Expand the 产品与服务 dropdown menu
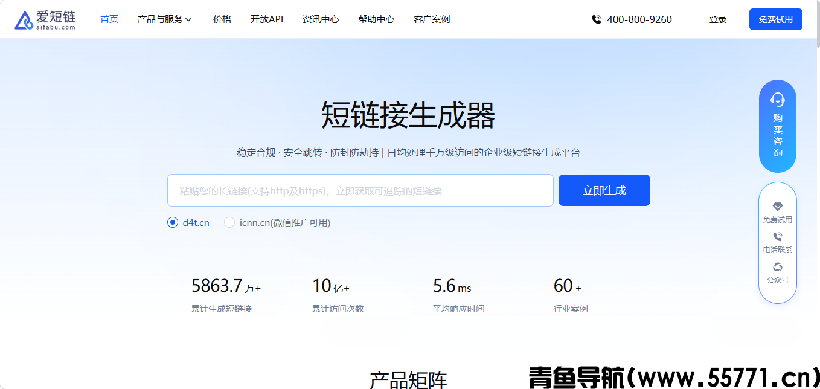This screenshot has width=820, height=389. pyautogui.click(x=165, y=19)
